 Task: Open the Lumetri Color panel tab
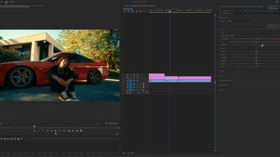[272, 7]
